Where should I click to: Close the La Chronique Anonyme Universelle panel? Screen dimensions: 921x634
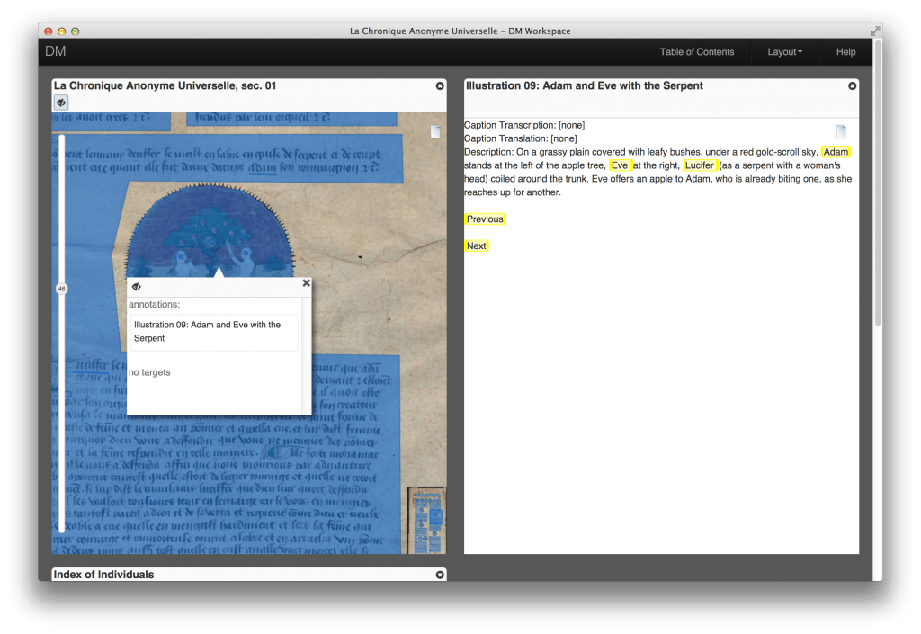tap(440, 85)
